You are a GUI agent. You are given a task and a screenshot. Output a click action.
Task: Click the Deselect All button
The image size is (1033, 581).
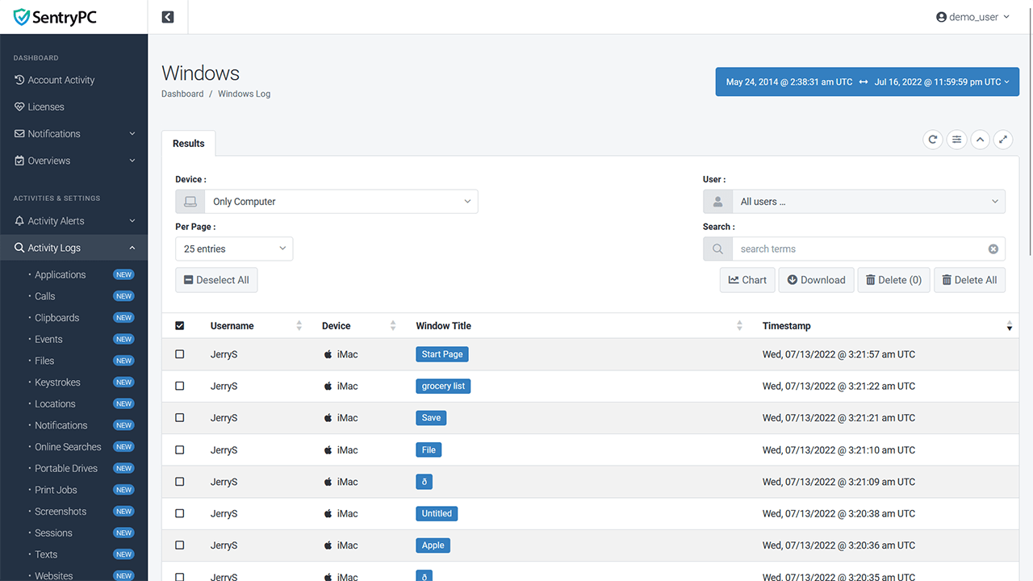[216, 280]
